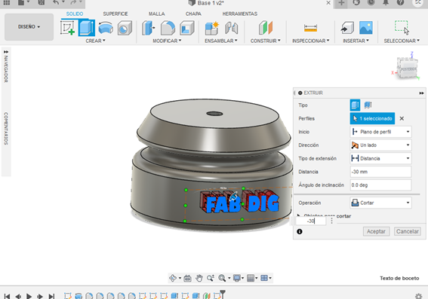Click the Press Pull tool icon

(x=148, y=28)
